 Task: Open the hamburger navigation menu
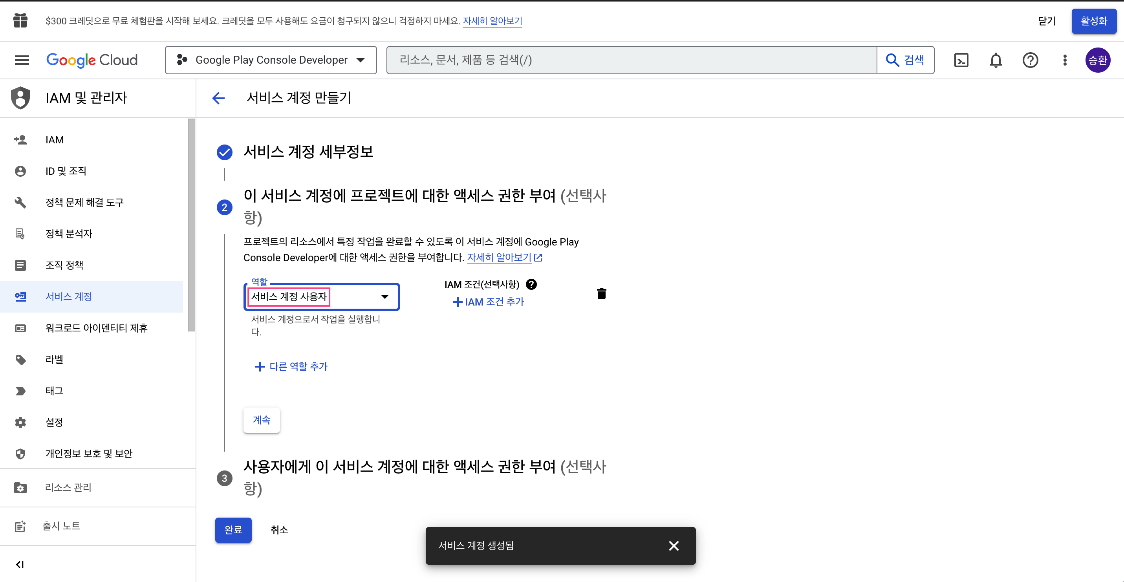pyautogui.click(x=22, y=60)
